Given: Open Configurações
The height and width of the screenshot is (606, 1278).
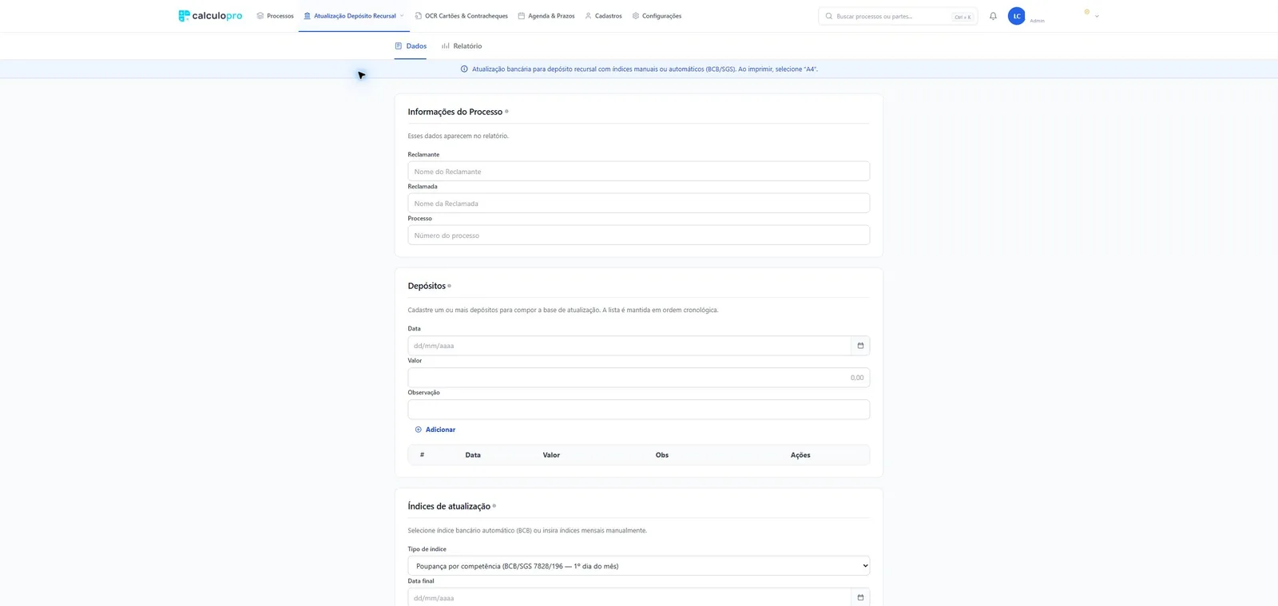Looking at the screenshot, I should tap(657, 16).
